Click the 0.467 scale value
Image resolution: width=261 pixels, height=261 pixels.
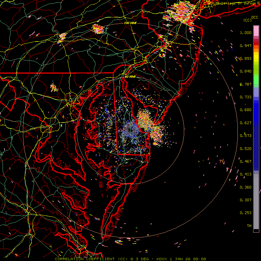[x=246, y=162]
